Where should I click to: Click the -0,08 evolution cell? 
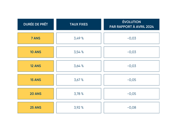[x=132, y=108]
